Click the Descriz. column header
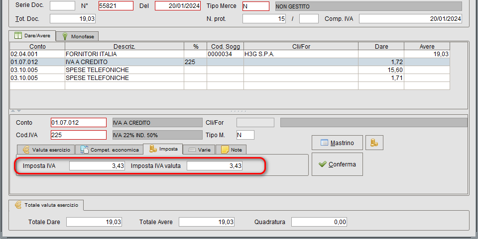Image resolution: width=478 pixels, height=239 pixels. coord(124,46)
